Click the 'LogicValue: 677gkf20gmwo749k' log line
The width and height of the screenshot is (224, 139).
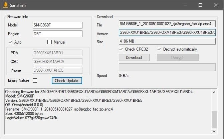[x=31, y=118]
